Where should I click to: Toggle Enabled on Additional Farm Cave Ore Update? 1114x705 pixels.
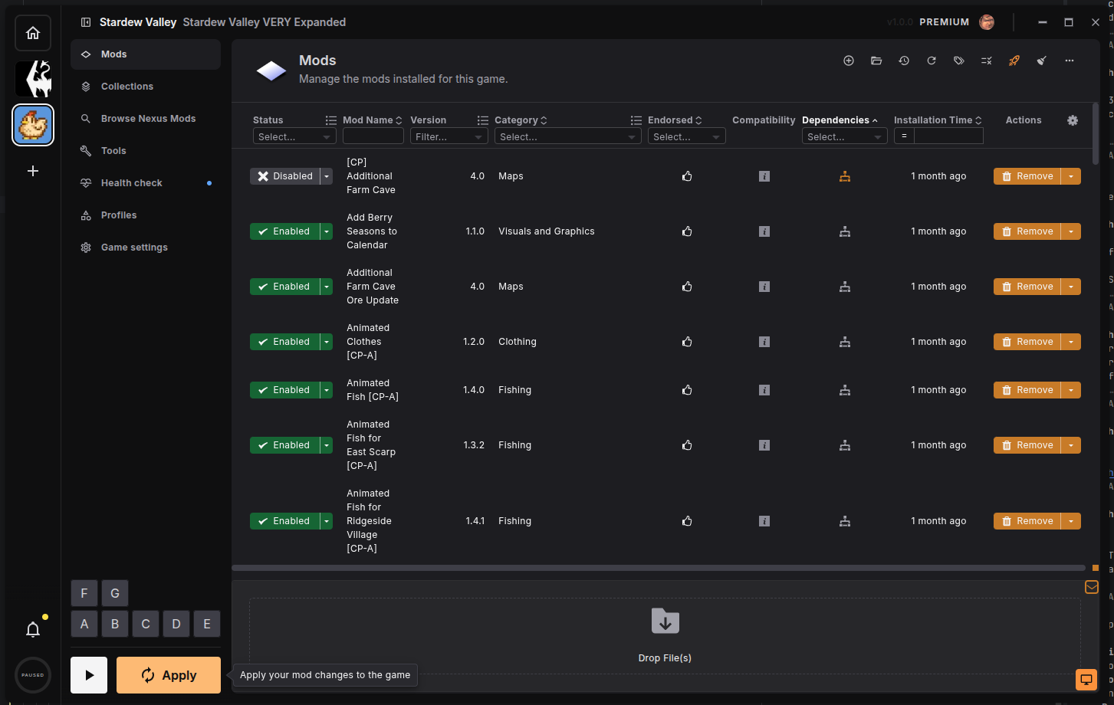pos(284,287)
